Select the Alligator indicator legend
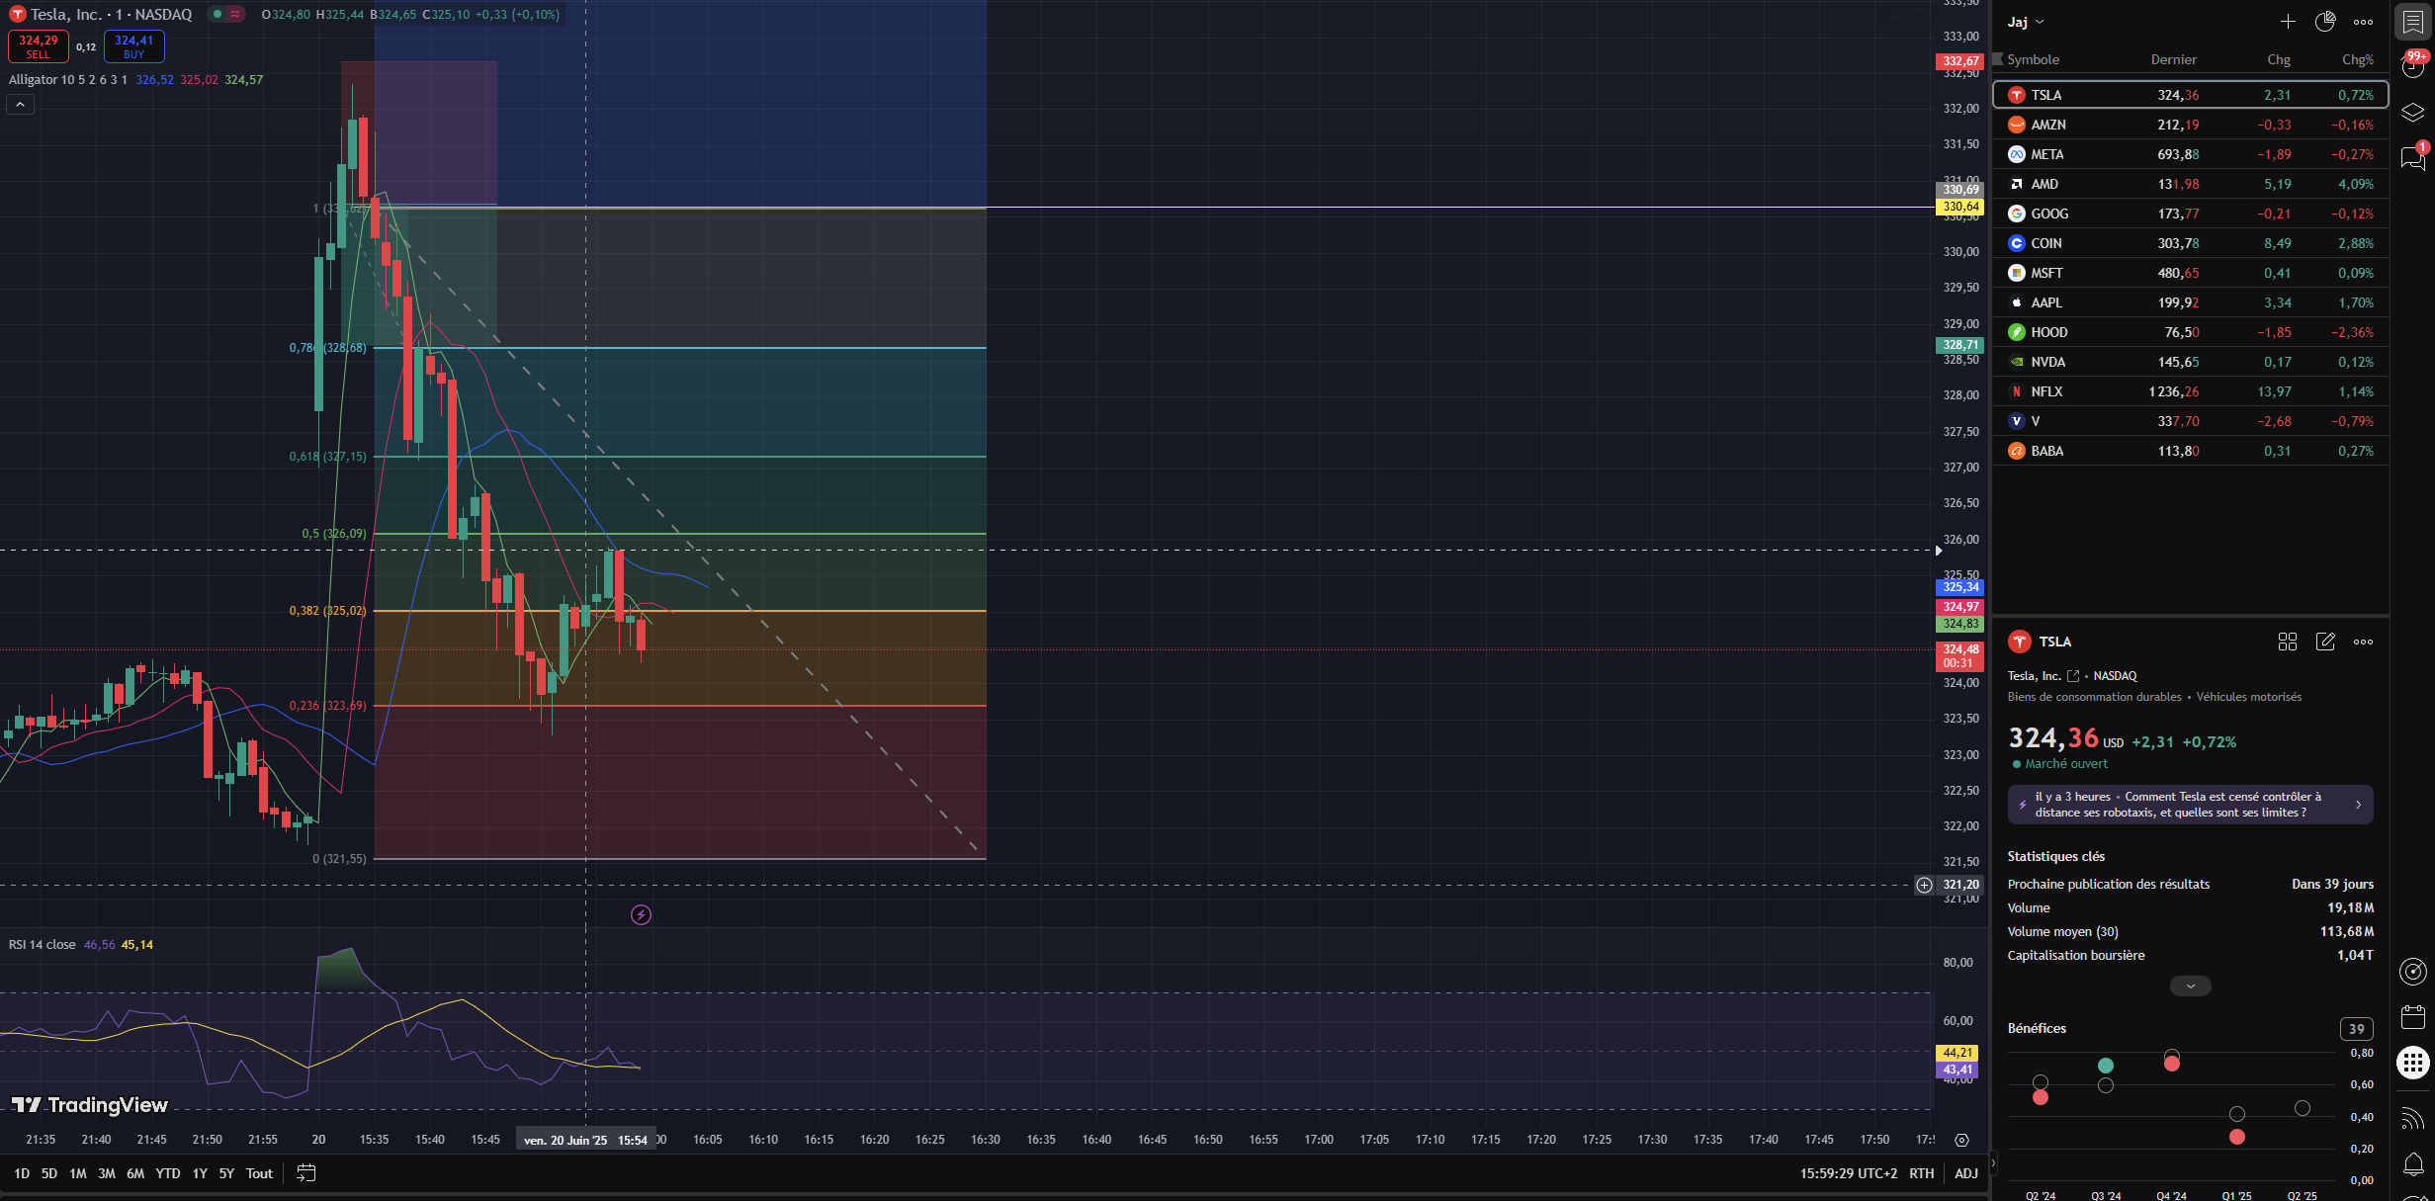Image resolution: width=2435 pixels, height=1201 pixels. [x=67, y=79]
